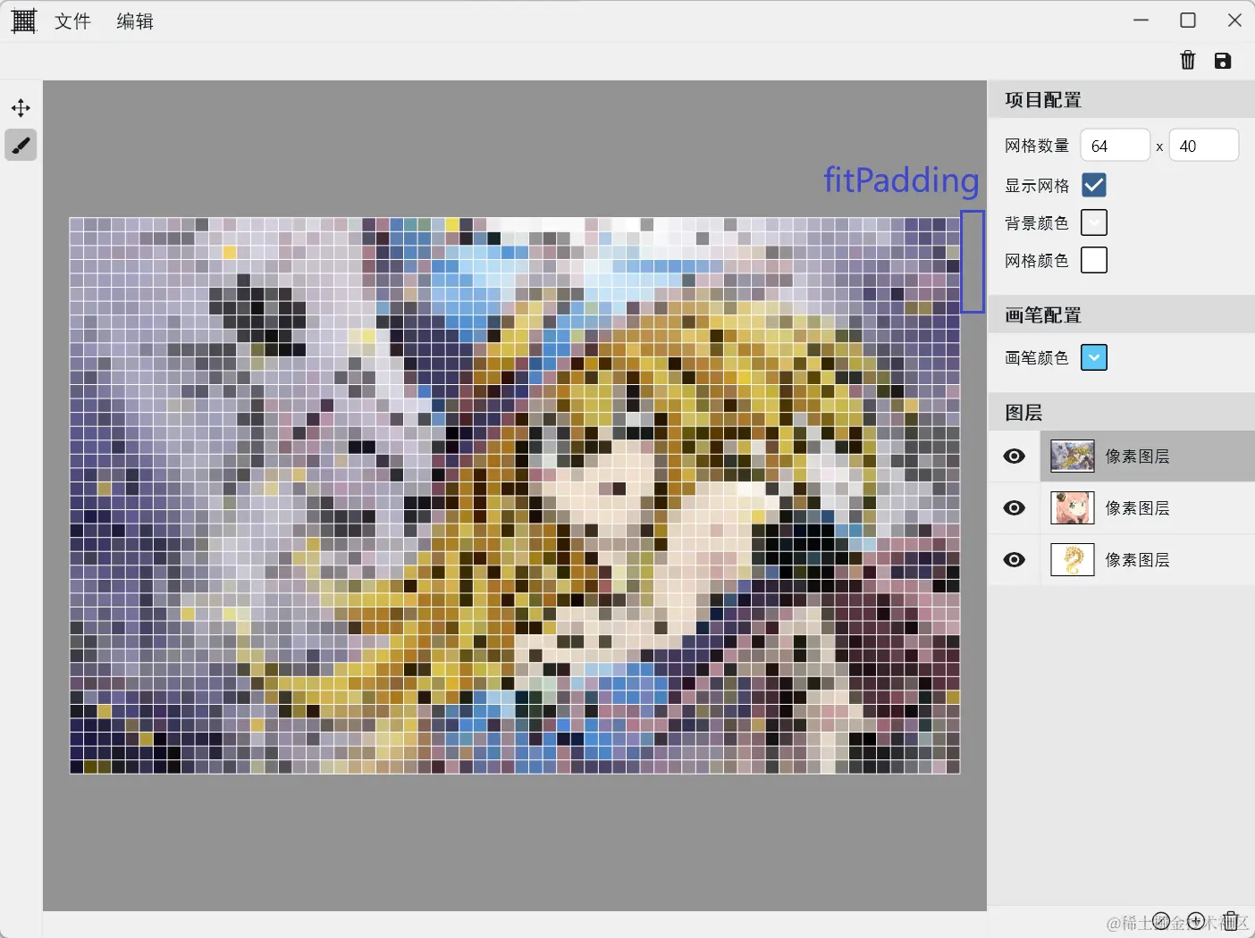The image size is (1255, 938).
Task: Click the circled slash icon in the layer footer
Action: tap(1161, 921)
